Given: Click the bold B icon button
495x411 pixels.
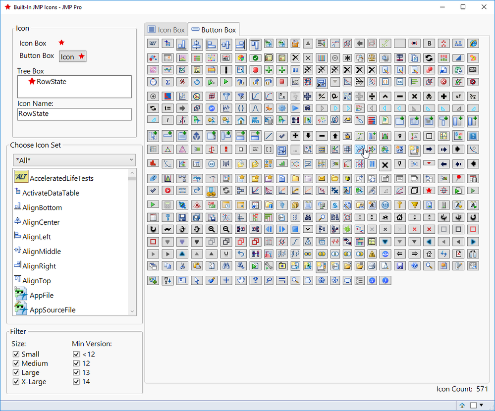Looking at the screenshot, I should 429,44.
